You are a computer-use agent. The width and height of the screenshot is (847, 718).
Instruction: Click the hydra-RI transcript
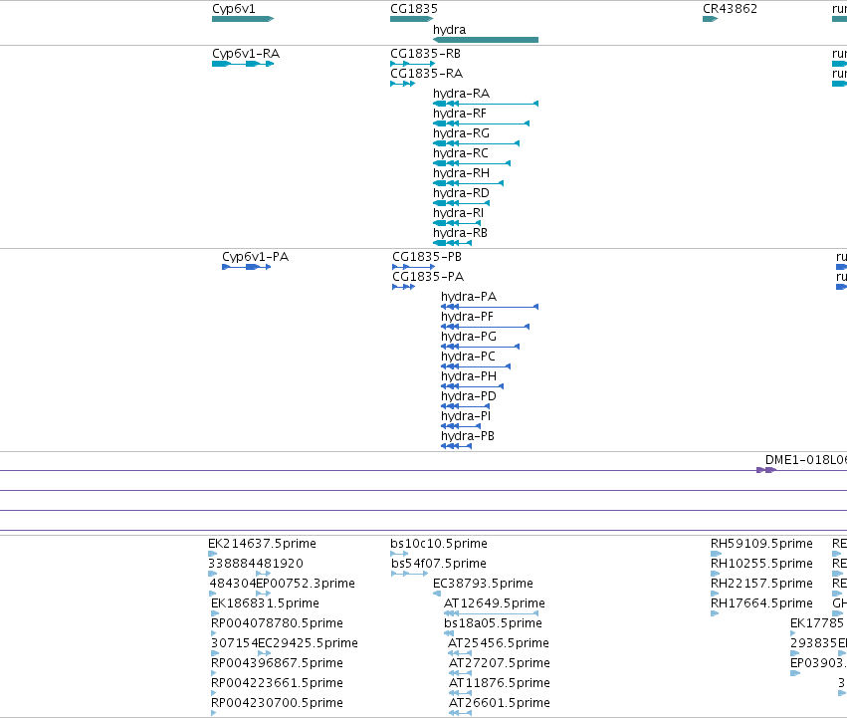(457, 223)
